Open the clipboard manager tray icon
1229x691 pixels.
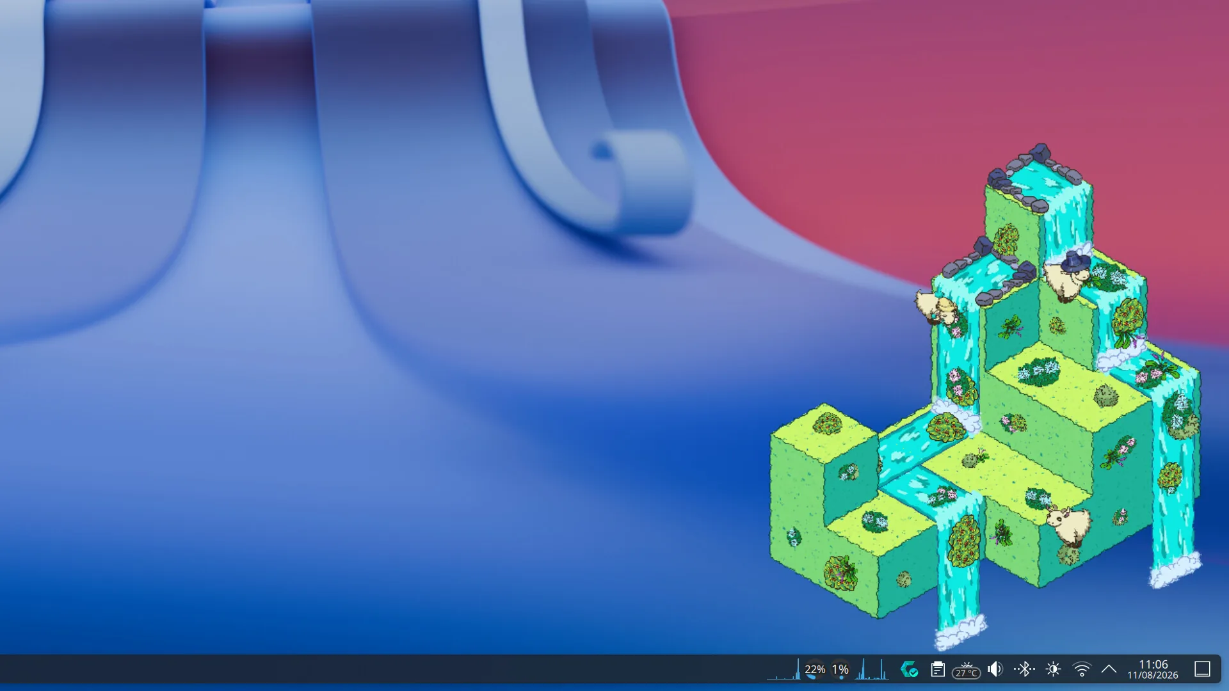pos(938,669)
